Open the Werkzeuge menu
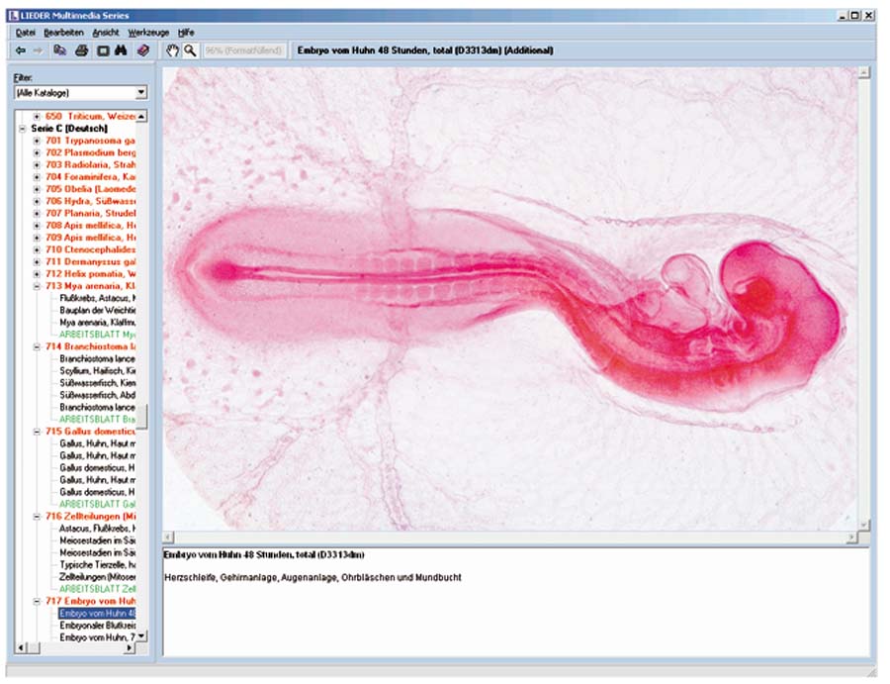This screenshot has height=684, width=890. [148, 32]
